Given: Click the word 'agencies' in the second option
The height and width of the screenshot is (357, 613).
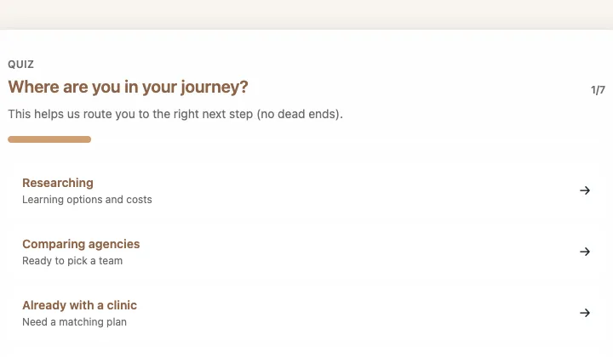Looking at the screenshot, I should 111,244.
